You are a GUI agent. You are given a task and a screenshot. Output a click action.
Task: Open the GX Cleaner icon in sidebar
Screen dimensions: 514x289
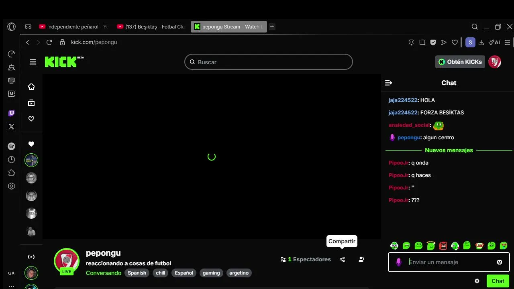point(12,67)
